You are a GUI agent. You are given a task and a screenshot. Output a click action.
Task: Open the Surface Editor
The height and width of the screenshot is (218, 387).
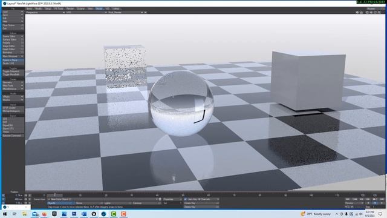[x=13, y=39]
